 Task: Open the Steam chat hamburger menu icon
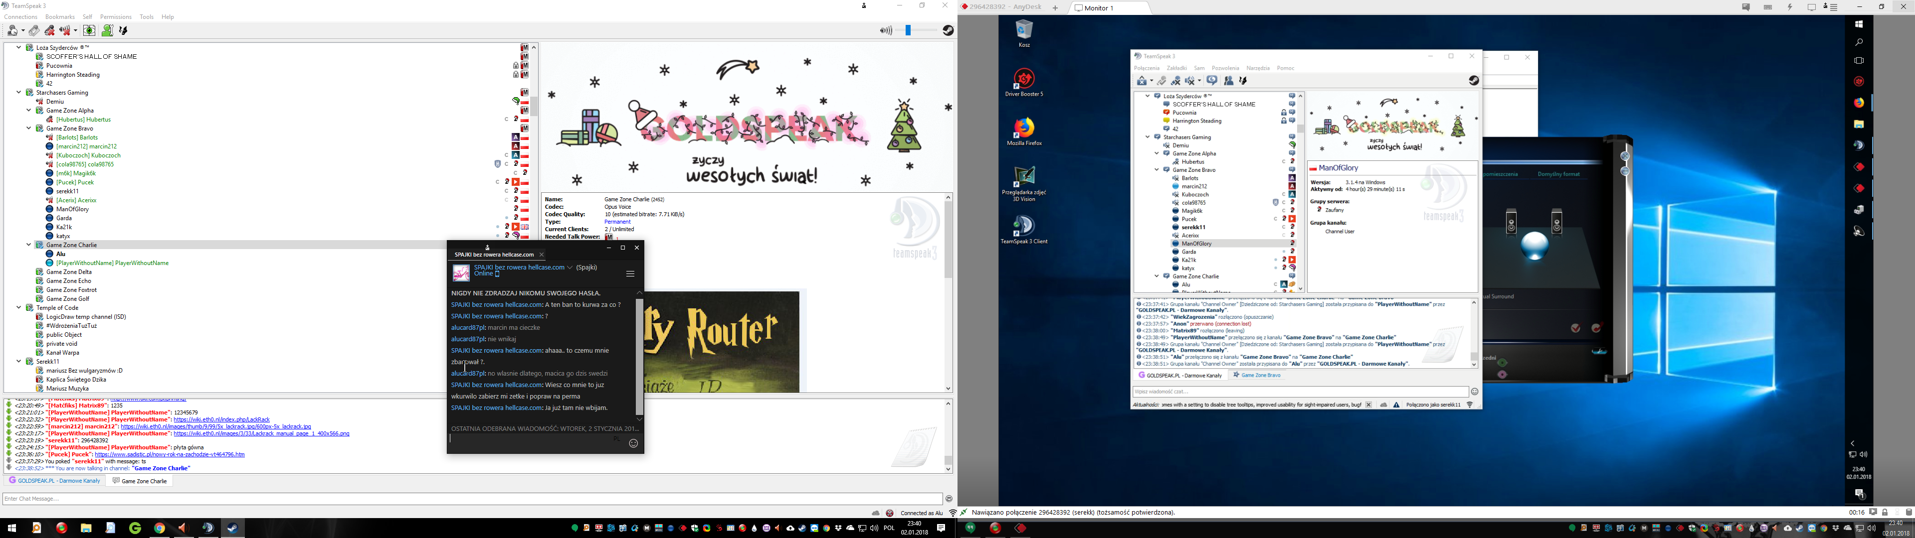click(630, 273)
